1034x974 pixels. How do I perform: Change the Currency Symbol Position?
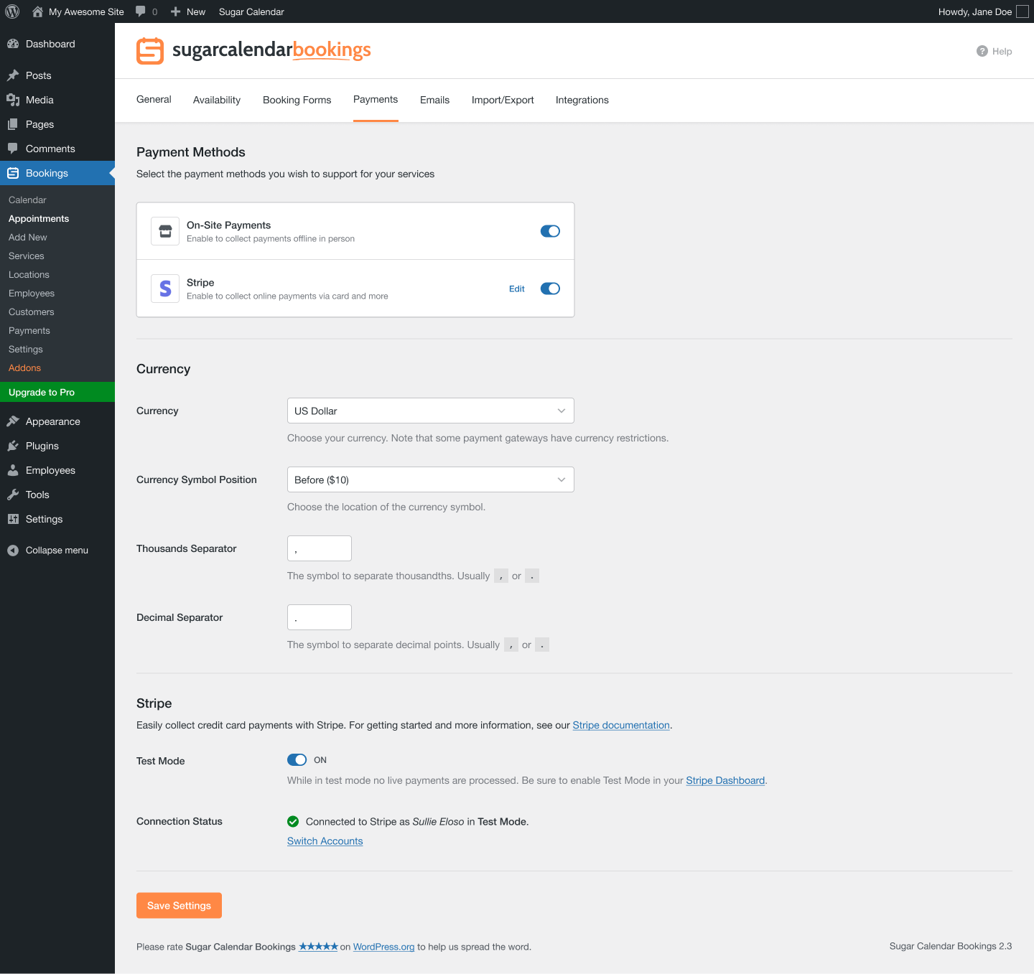(x=430, y=479)
